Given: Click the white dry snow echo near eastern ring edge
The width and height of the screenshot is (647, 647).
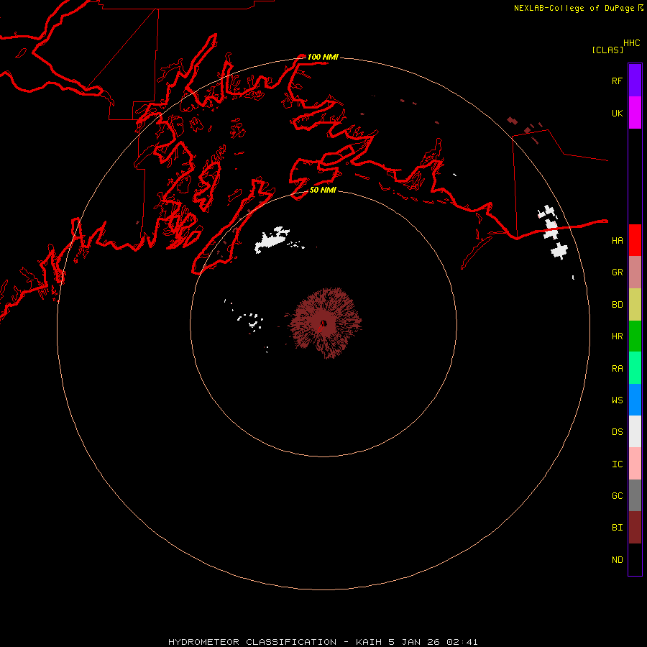Looking at the screenshot, I should pos(553,232).
